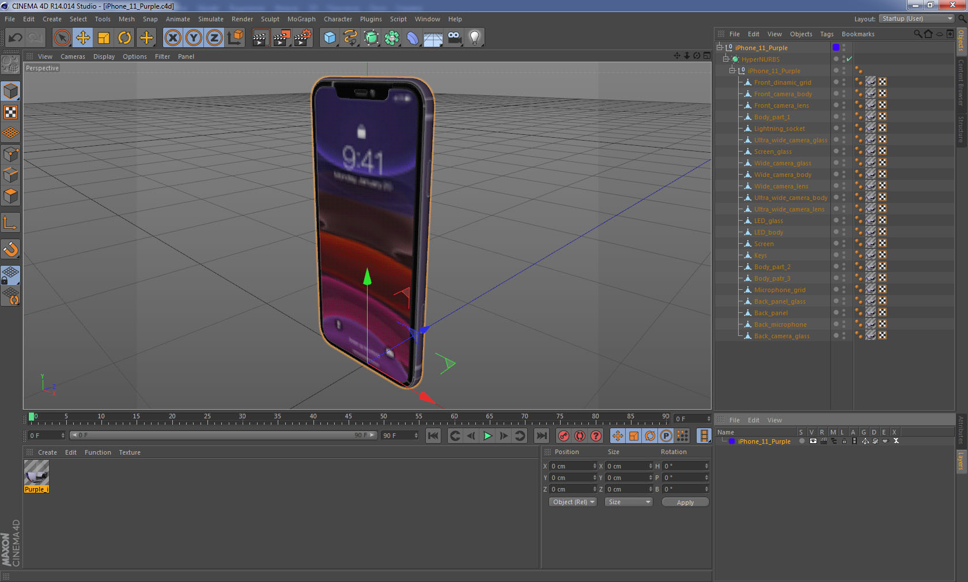Collapse the HyperNURBS object tree
This screenshot has width=968, height=582.
(726, 59)
